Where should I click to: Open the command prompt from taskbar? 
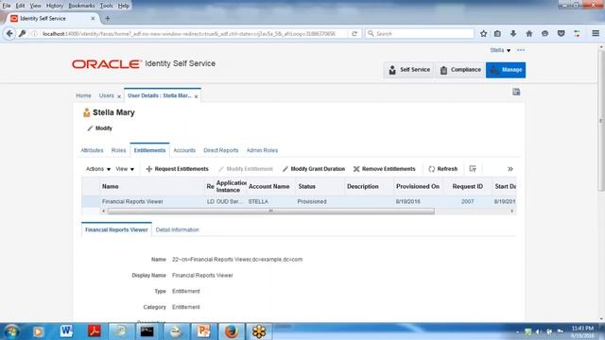point(147,331)
